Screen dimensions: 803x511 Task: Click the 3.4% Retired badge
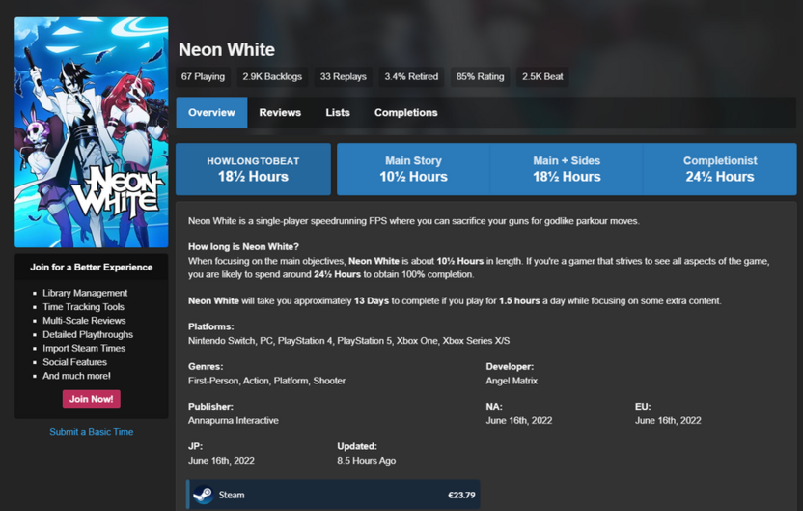(411, 77)
